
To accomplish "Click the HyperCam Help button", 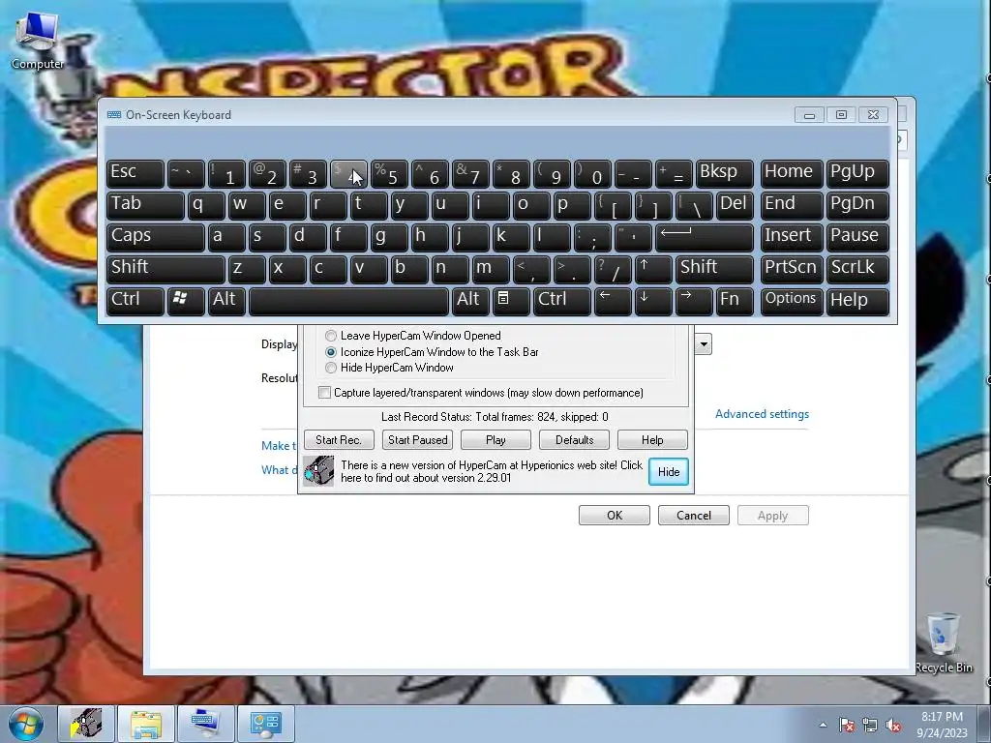I will (652, 440).
